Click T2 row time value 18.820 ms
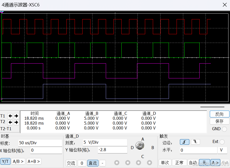230x168 pixels. 34,123
